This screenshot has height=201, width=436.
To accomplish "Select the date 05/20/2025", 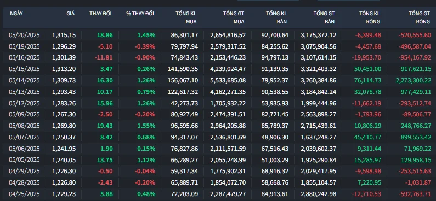I will [x=24, y=35].
